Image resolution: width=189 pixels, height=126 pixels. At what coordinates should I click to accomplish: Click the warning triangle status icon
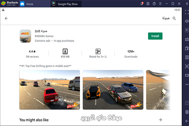[3, 10]
